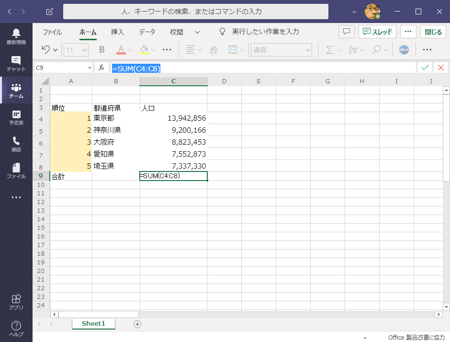
Task: Apply the yellow fill color bucket
Action: pyautogui.click(x=144, y=50)
